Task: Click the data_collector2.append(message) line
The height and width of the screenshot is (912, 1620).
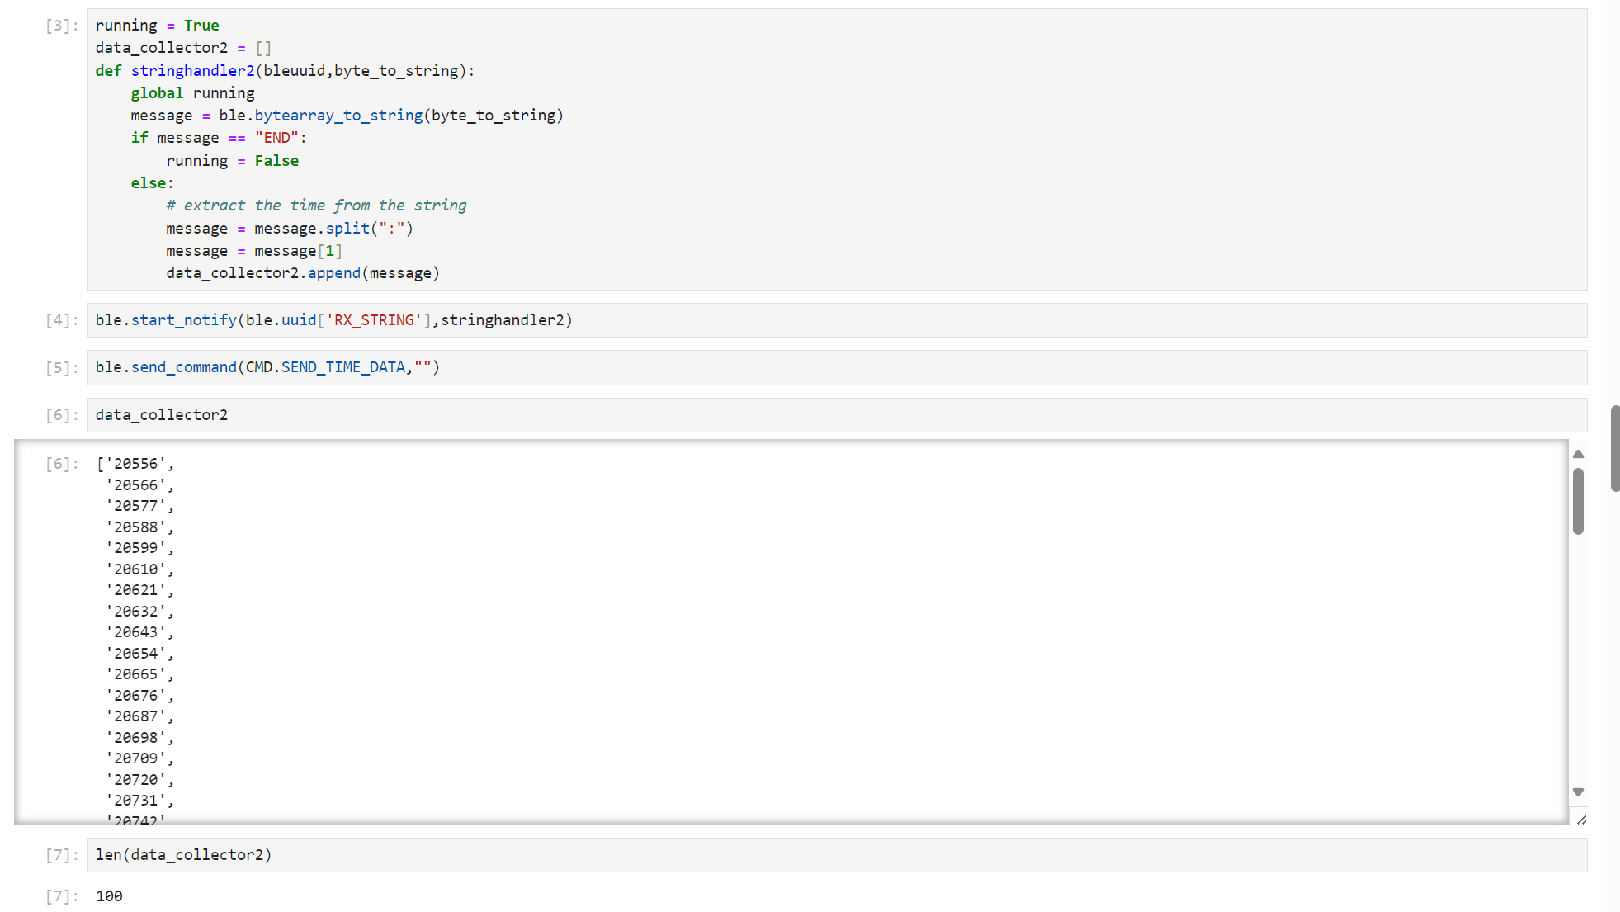Action: click(303, 273)
